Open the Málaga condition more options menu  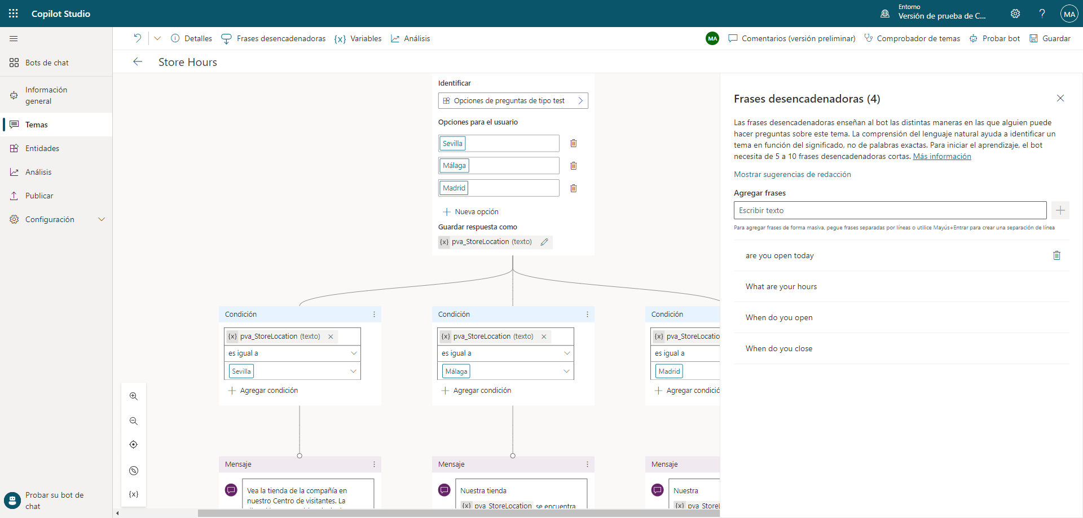(x=587, y=315)
